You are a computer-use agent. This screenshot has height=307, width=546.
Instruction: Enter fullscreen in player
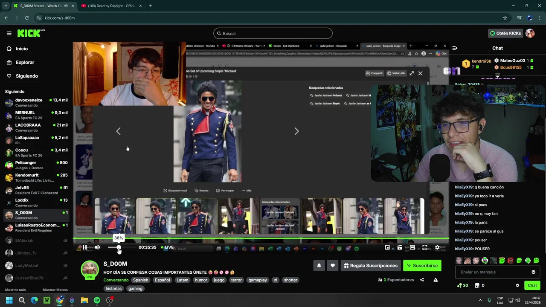click(x=425, y=247)
